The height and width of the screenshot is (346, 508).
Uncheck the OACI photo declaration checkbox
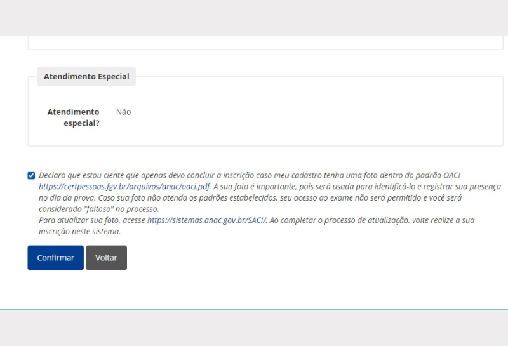pos(32,175)
